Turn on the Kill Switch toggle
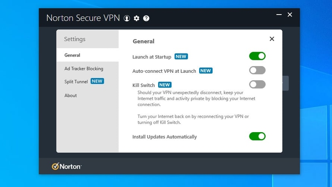This screenshot has width=332, height=187. point(257,84)
